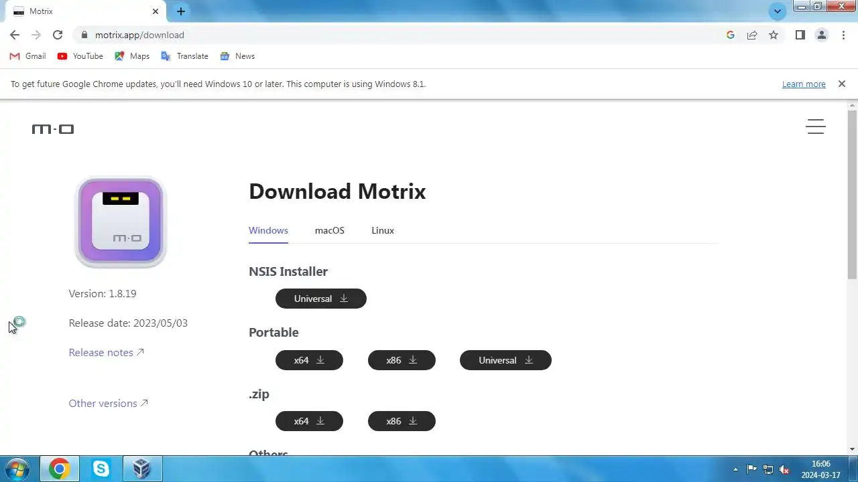Click the taskbar clock 16:06
Screen dimensions: 858x482
click(x=820, y=463)
